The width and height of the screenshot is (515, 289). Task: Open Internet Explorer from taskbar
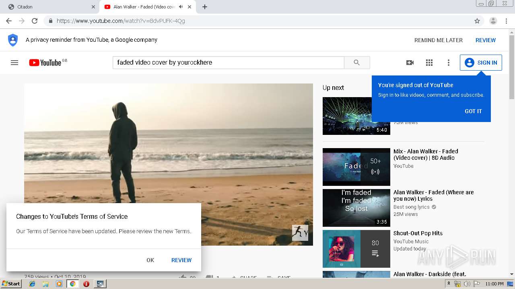tap(32, 284)
